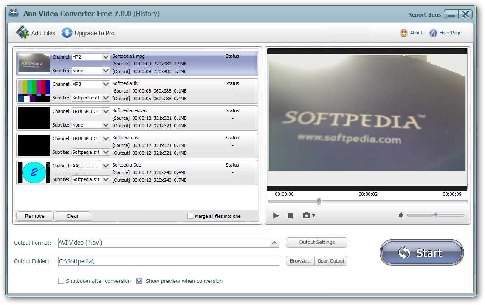This screenshot has height=305, width=485.
Task: Click the app logo in title bar
Action: (14, 13)
